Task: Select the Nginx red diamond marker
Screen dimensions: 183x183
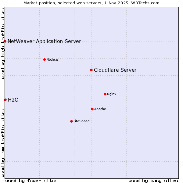Action: (105, 94)
